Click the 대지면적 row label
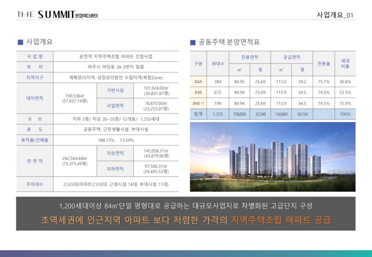The image size is (372, 257). tap(35, 98)
